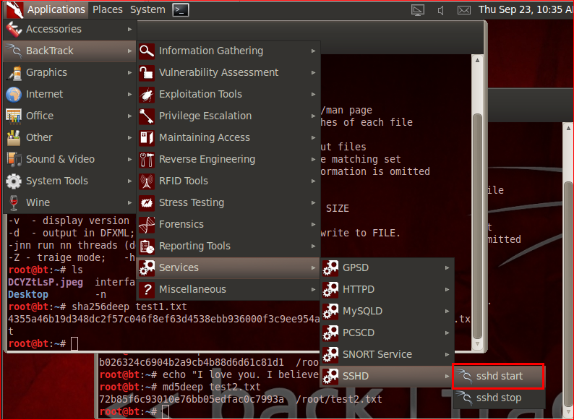Click the front terminal scrollbar up arrow

(477, 60)
